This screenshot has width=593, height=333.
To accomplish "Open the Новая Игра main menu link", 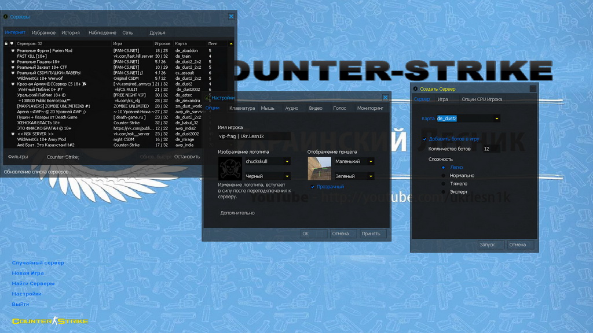I will (28, 273).
